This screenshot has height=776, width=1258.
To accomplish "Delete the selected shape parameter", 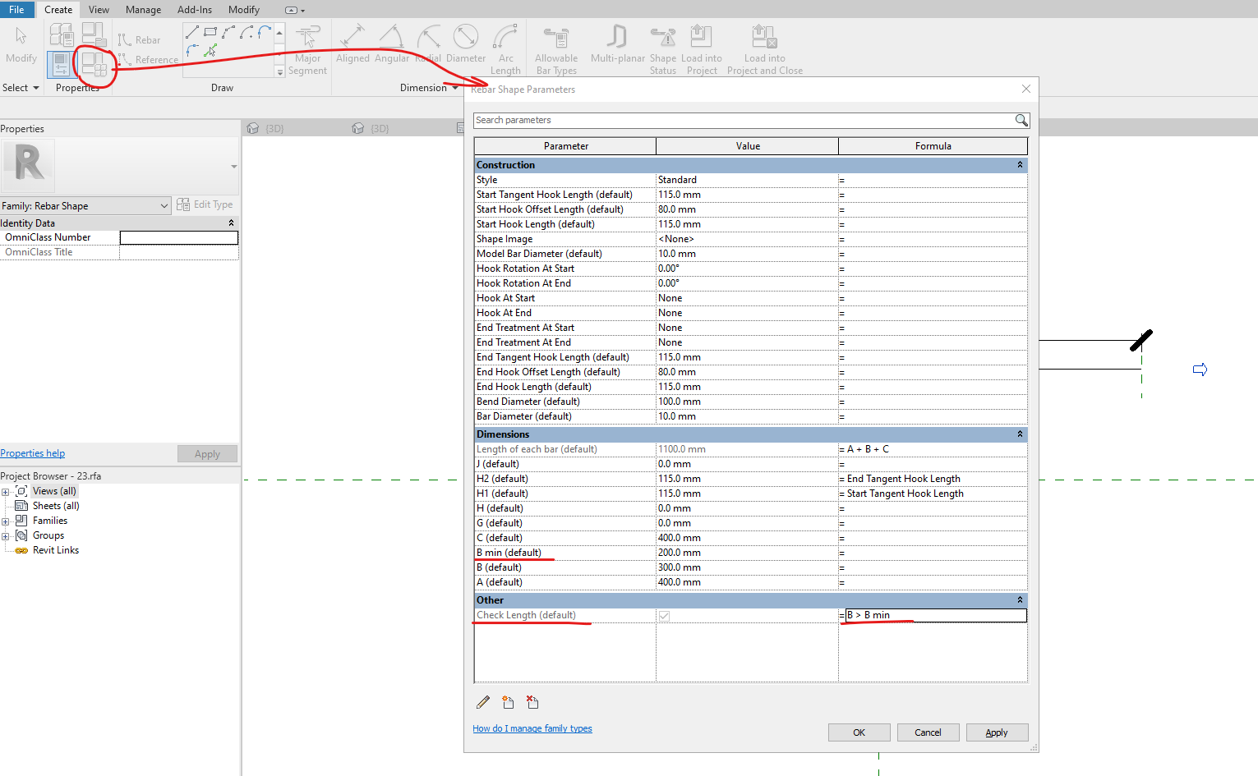I will pyautogui.click(x=532, y=702).
